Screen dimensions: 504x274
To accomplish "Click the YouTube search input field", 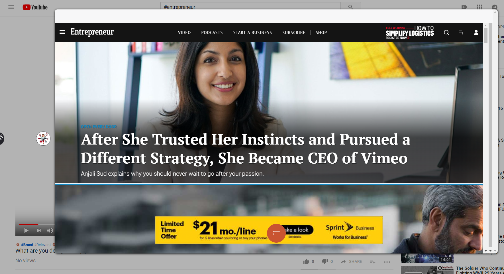I will tap(250, 7).
